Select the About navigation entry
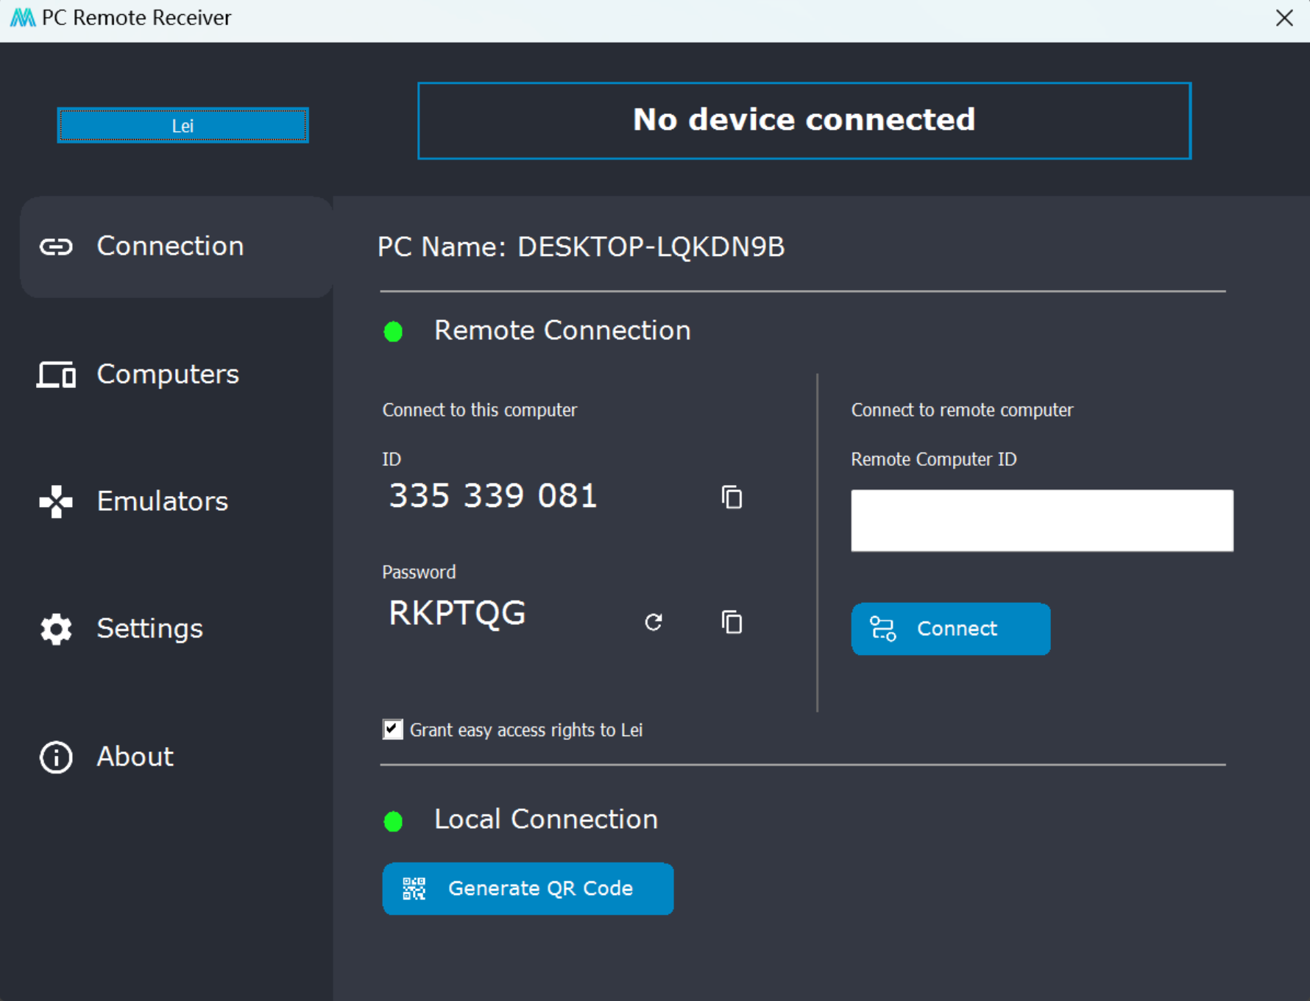 click(135, 757)
